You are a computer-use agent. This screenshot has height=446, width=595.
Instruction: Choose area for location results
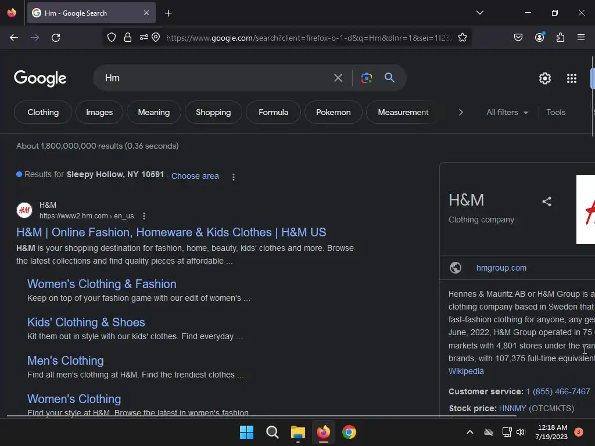tap(195, 176)
